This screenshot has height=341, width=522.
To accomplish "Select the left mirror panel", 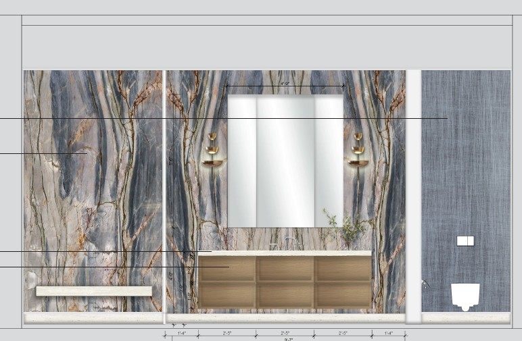I will tap(242, 161).
